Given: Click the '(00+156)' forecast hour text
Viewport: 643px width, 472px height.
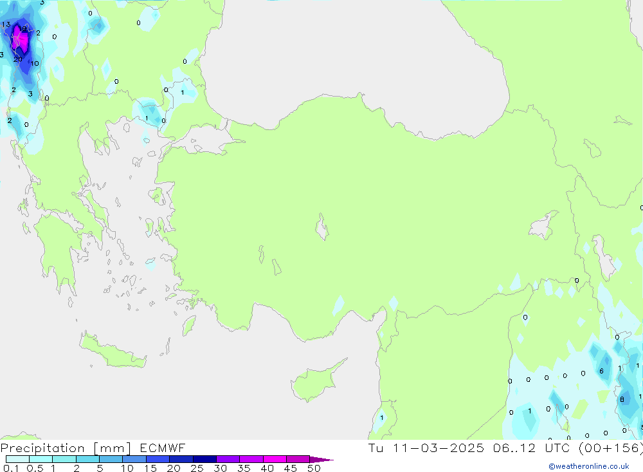Looking at the screenshot, I should pos(611,448).
